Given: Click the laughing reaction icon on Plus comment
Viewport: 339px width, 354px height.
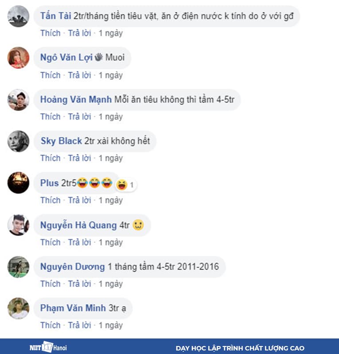Looking at the screenshot, I should tap(122, 185).
